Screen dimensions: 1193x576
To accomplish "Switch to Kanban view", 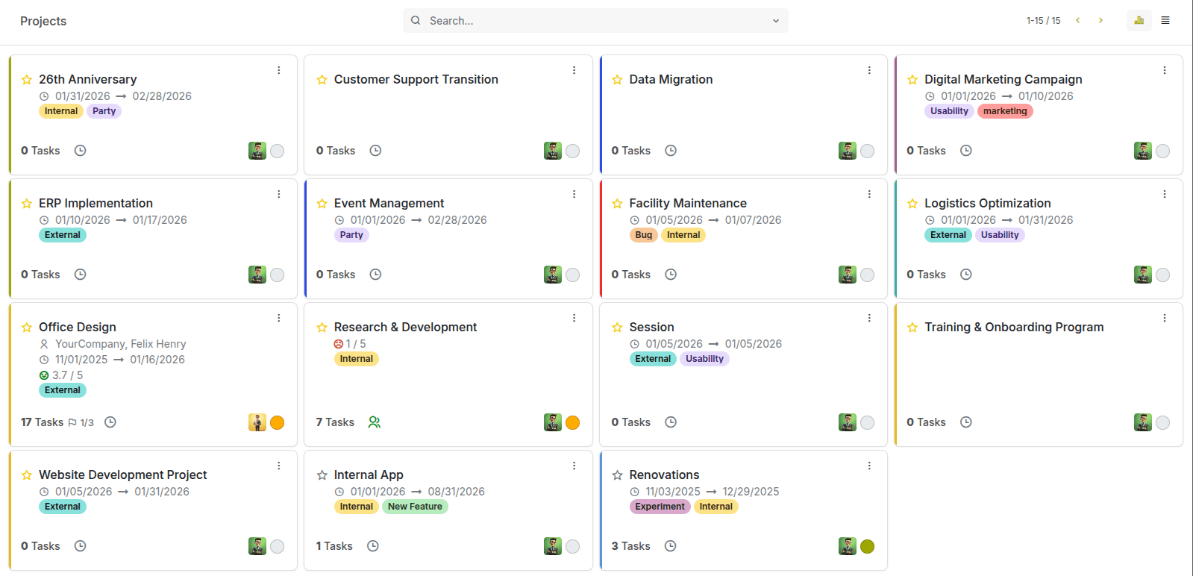I will (x=1139, y=21).
